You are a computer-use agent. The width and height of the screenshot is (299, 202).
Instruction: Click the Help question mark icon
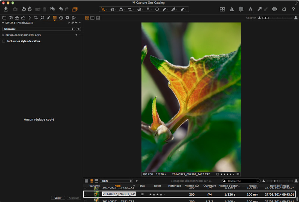pos(293,9)
